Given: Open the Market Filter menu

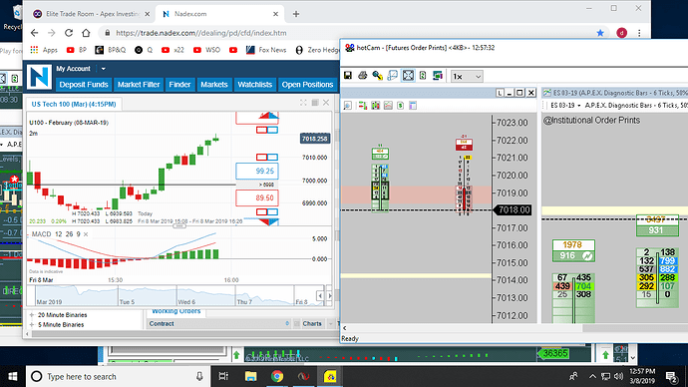Looking at the screenshot, I should point(139,84).
